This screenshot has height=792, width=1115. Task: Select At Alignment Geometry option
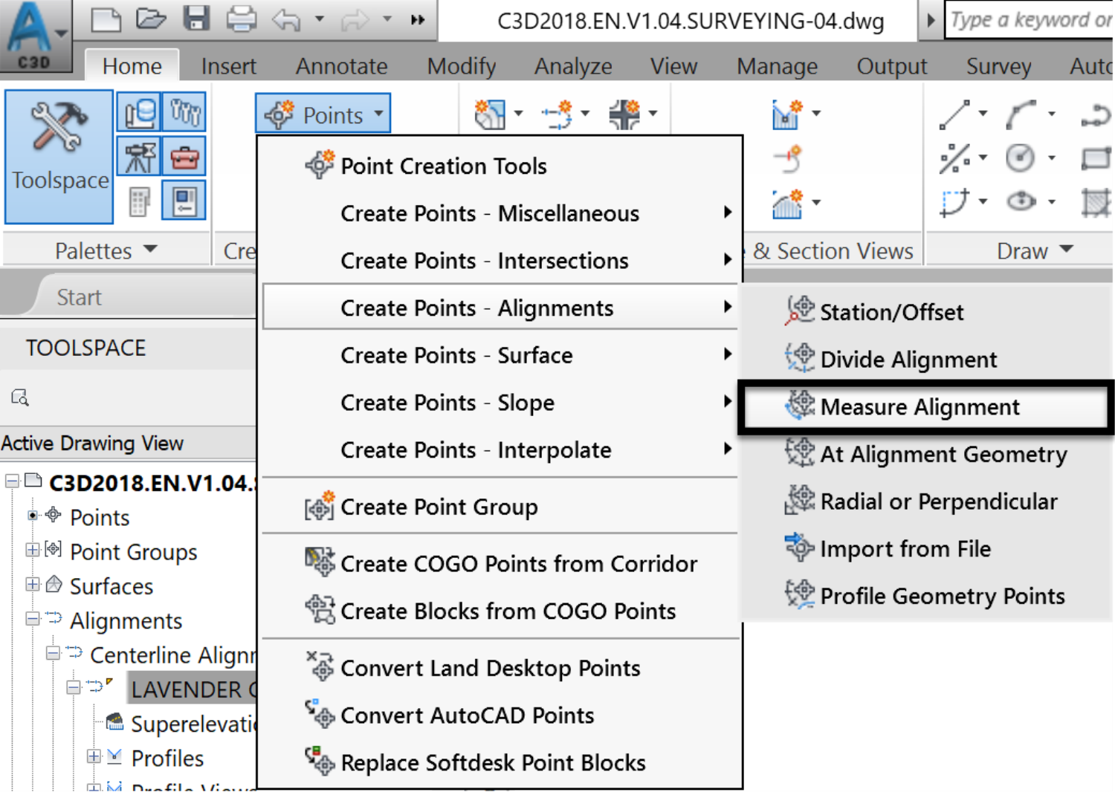click(925, 454)
